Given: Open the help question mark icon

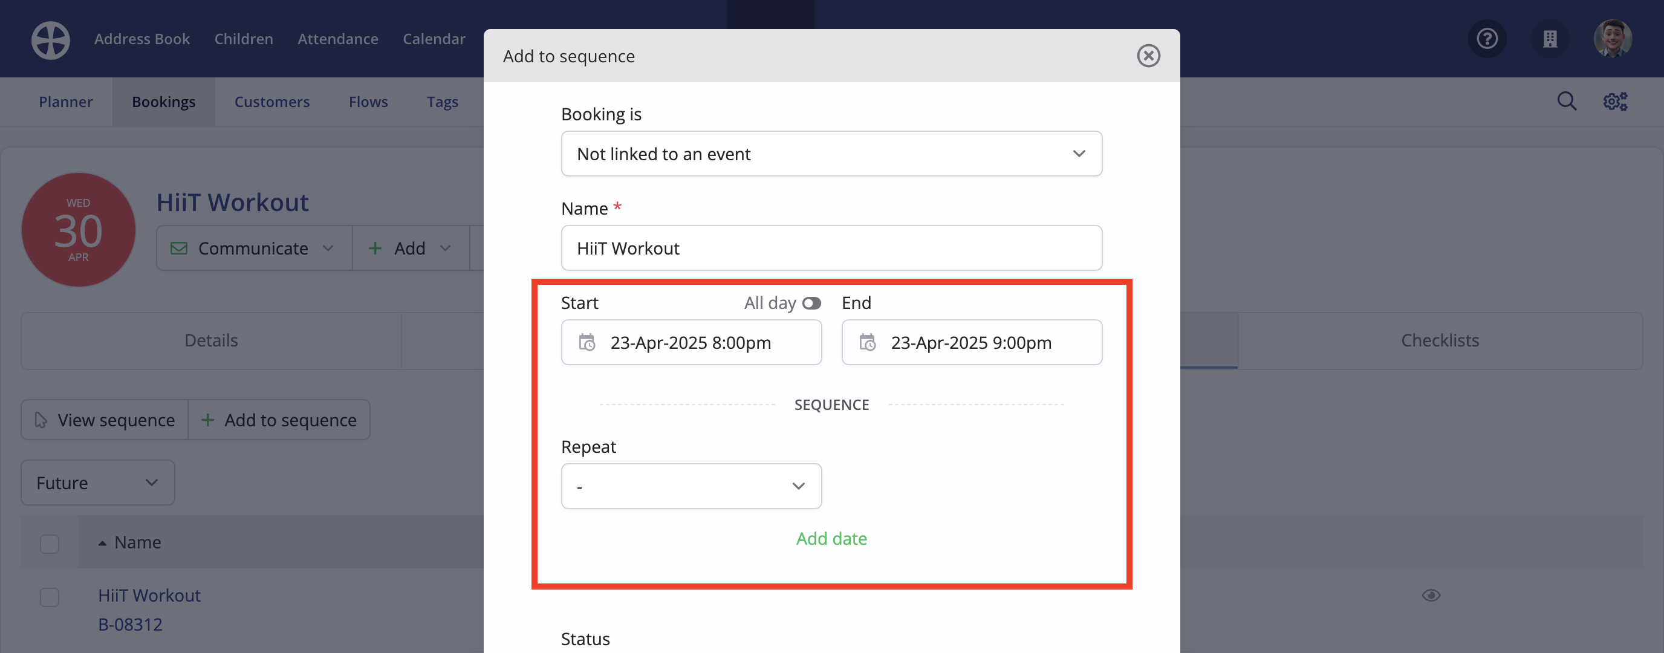Looking at the screenshot, I should (x=1487, y=39).
